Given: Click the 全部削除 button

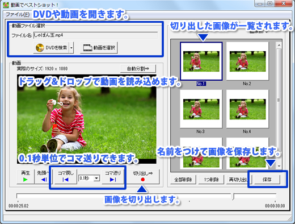Looking at the screenshot, I should point(183,180).
